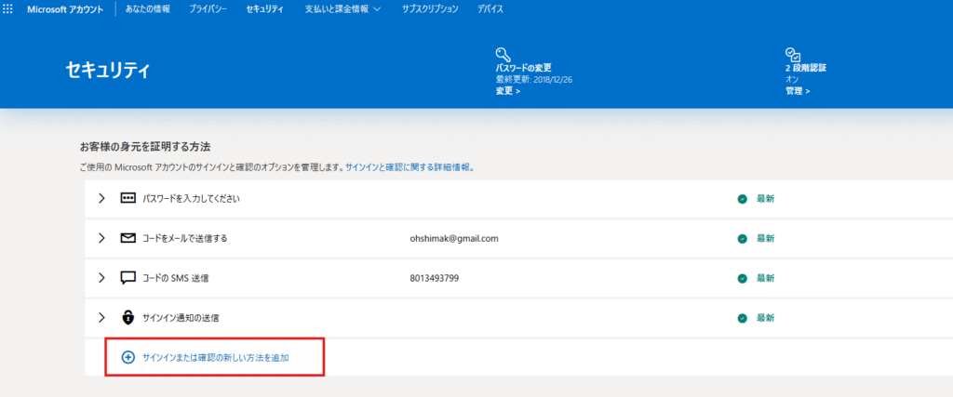This screenshot has height=397, width=953.
Task: Click 変更 > under パスワードの変更
Action: coord(508,91)
